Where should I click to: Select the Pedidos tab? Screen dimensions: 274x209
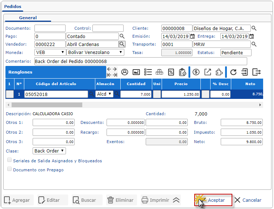(x=13, y=7)
